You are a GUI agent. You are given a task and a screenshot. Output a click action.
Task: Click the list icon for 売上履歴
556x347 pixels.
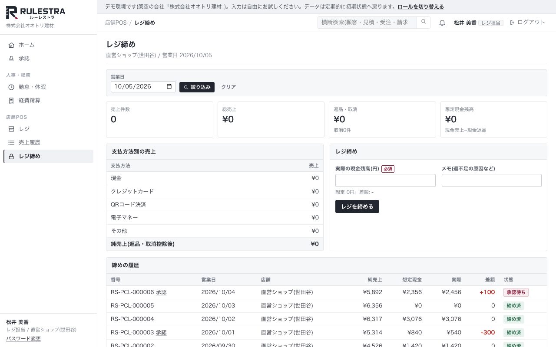11,143
